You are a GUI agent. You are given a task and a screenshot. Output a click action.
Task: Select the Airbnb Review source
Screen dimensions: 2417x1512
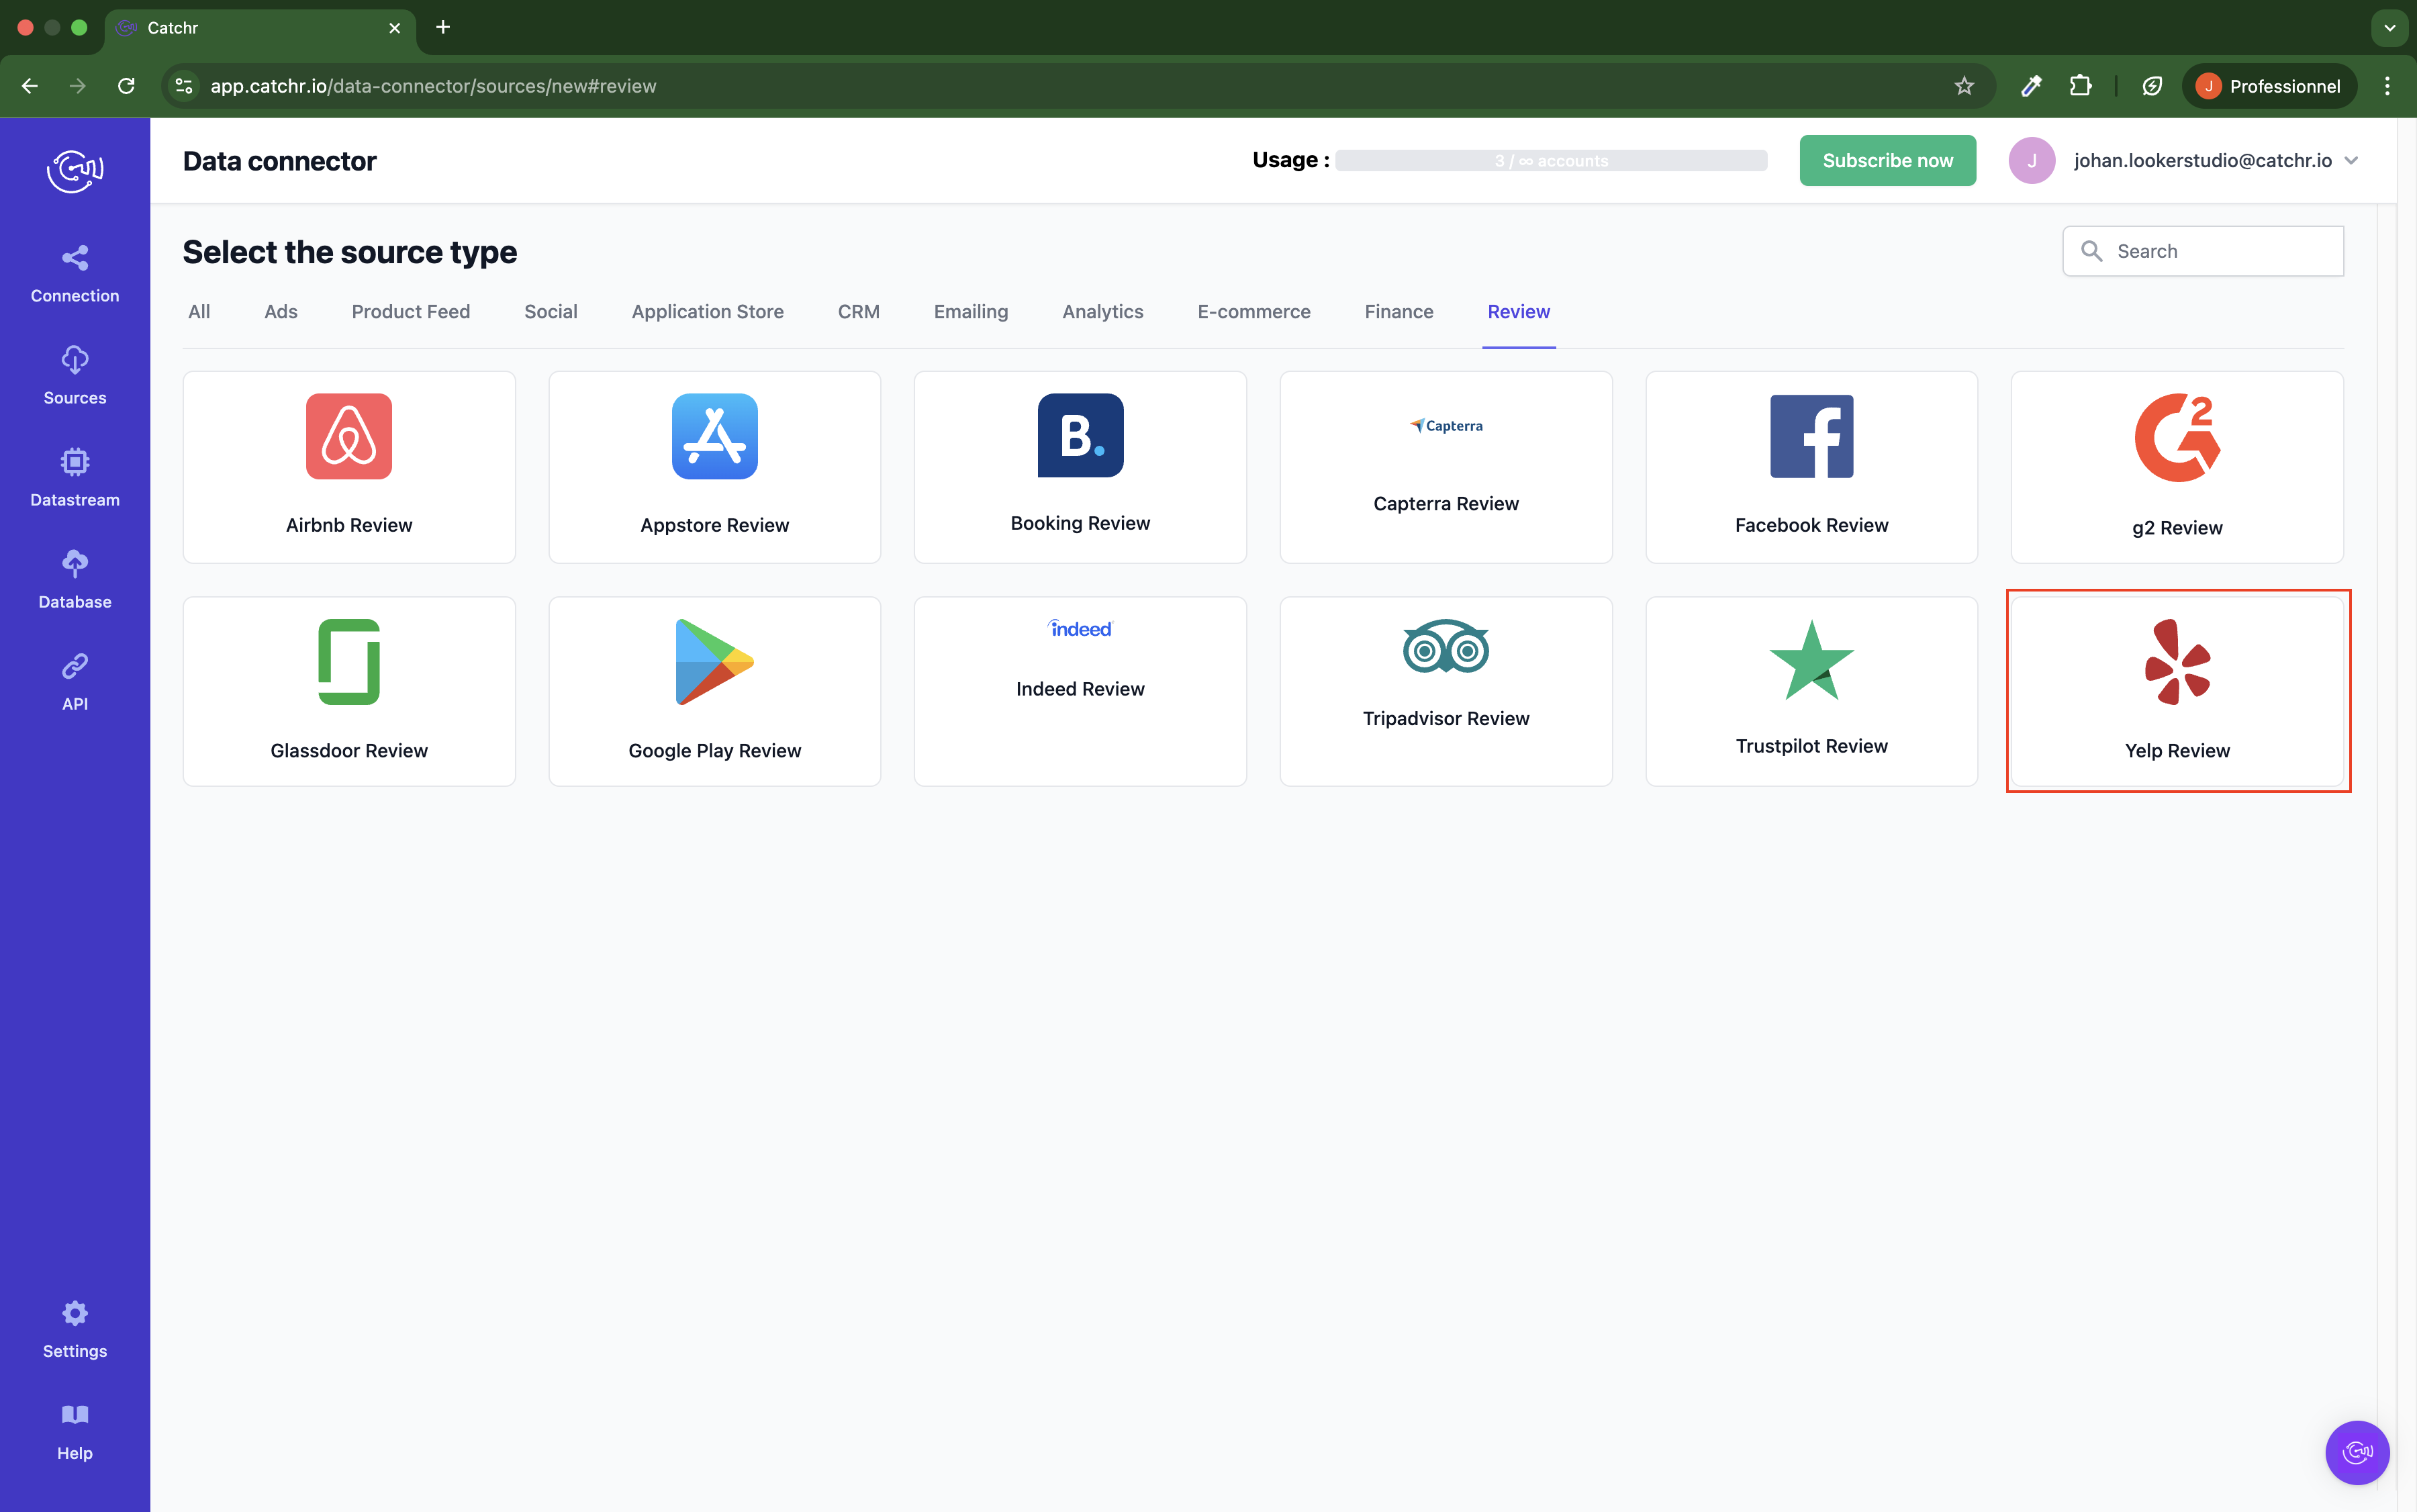[x=349, y=467]
